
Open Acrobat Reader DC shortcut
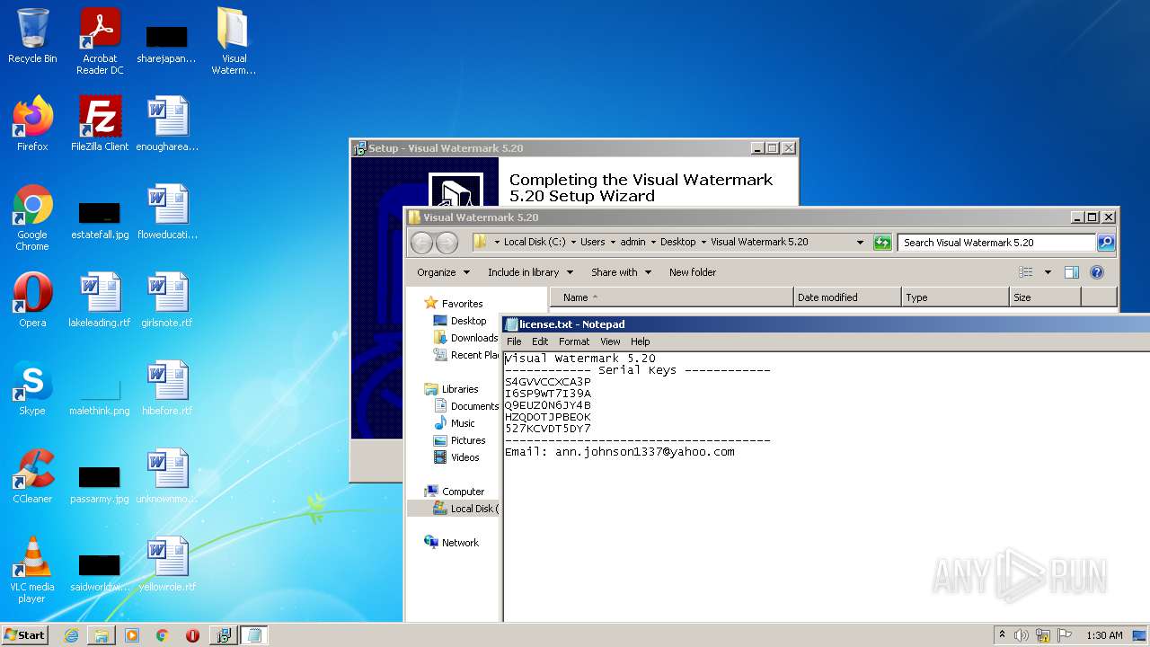pyautogui.click(x=100, y=41)
